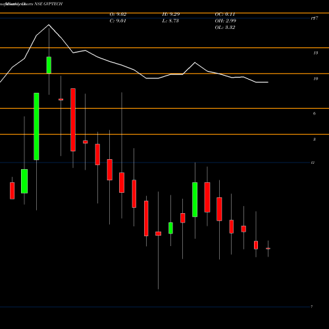The width and height of the screenshot is (329, 329).
Task: Click the 6 price axis label
Action: tap(315, 113)
